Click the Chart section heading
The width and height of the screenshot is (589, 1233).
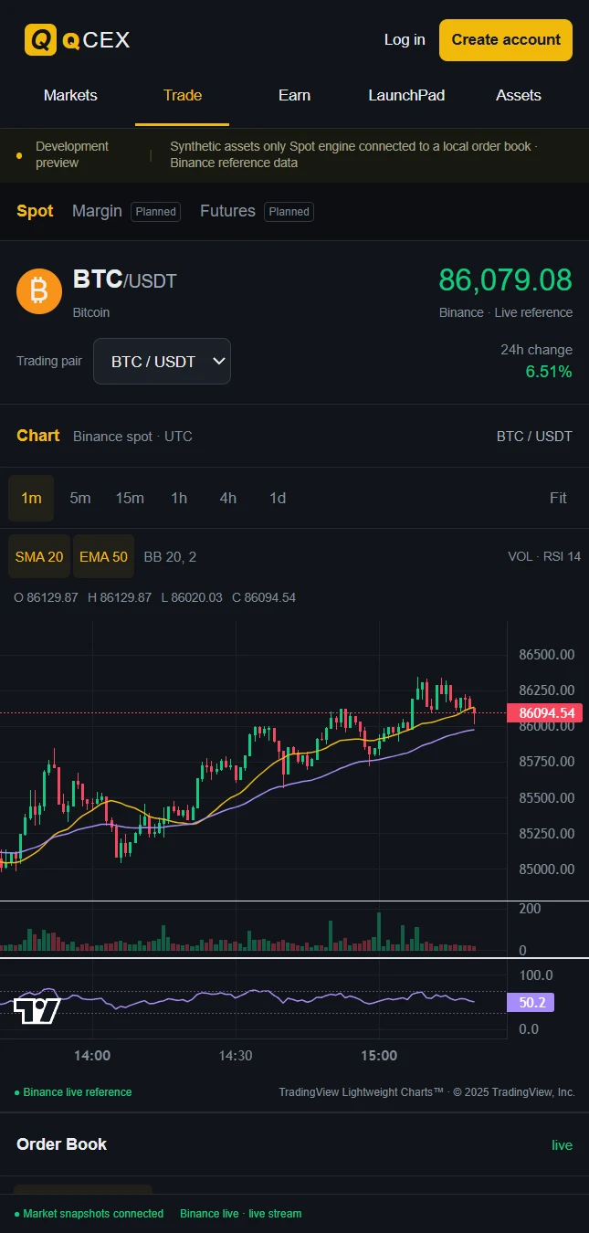38,436
